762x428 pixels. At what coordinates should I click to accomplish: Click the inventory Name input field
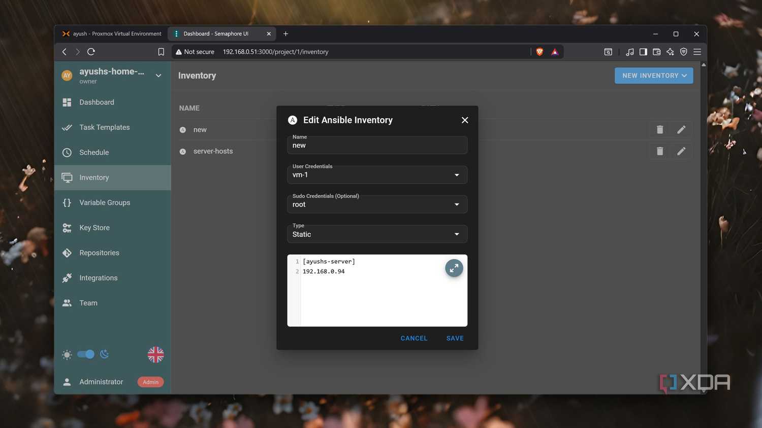click(377, 145)
